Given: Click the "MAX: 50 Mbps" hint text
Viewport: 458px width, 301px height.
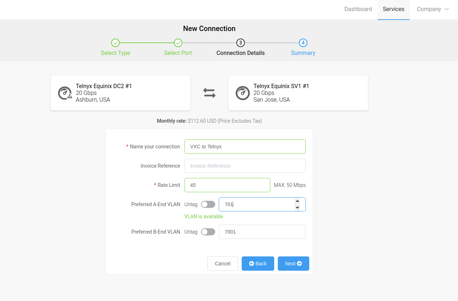Looking at the screenshot, I should coord(290,185).
